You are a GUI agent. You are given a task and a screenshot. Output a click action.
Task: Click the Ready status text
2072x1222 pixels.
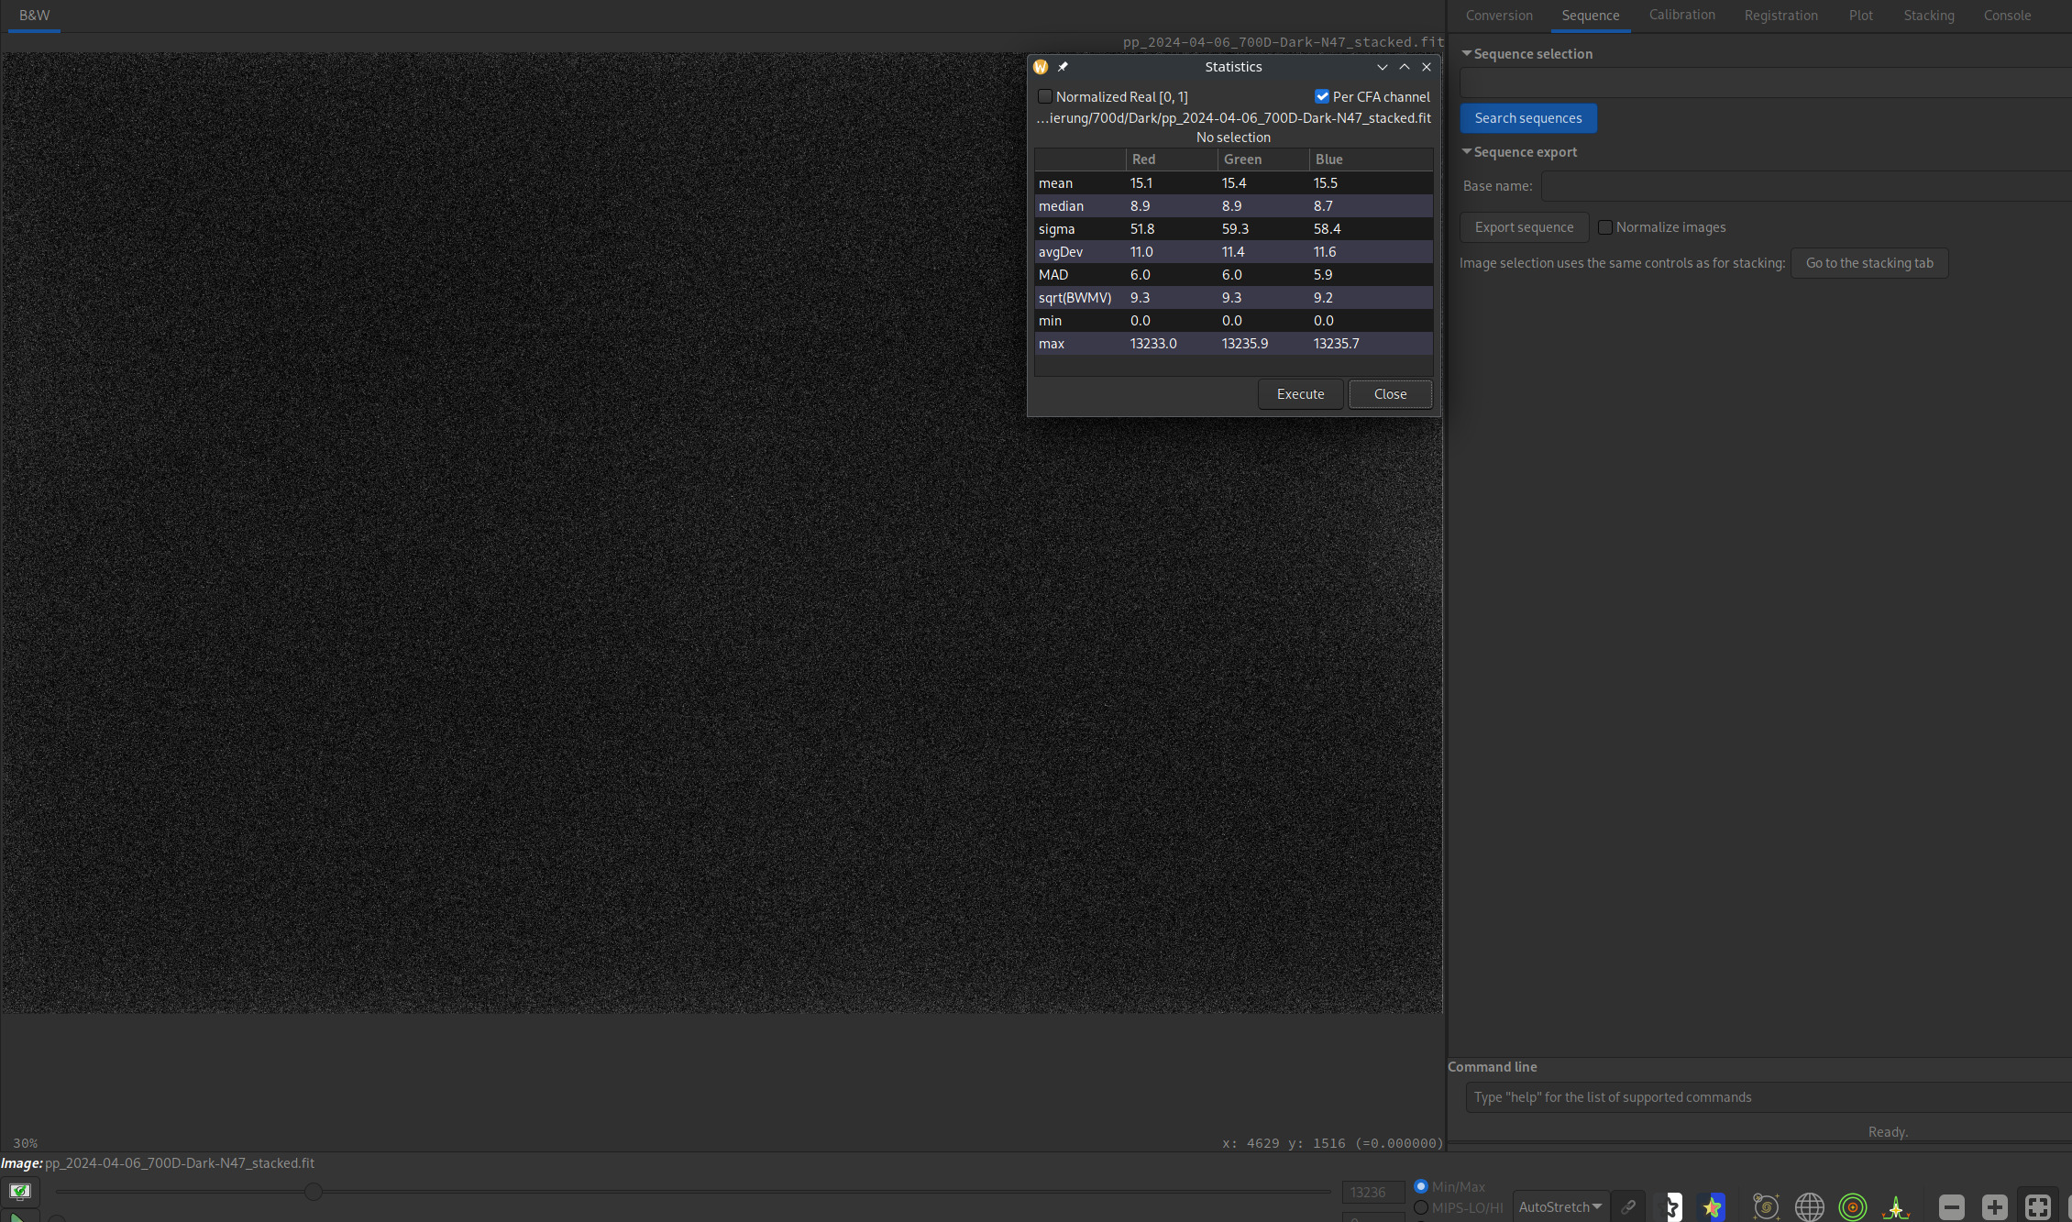coord(1888,1132)
